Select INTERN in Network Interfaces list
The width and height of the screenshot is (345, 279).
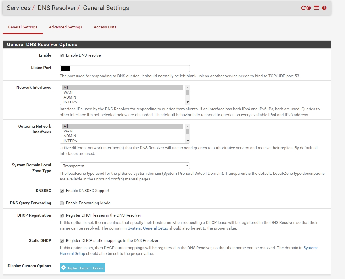pyautogui.click(x=122, y=102)
